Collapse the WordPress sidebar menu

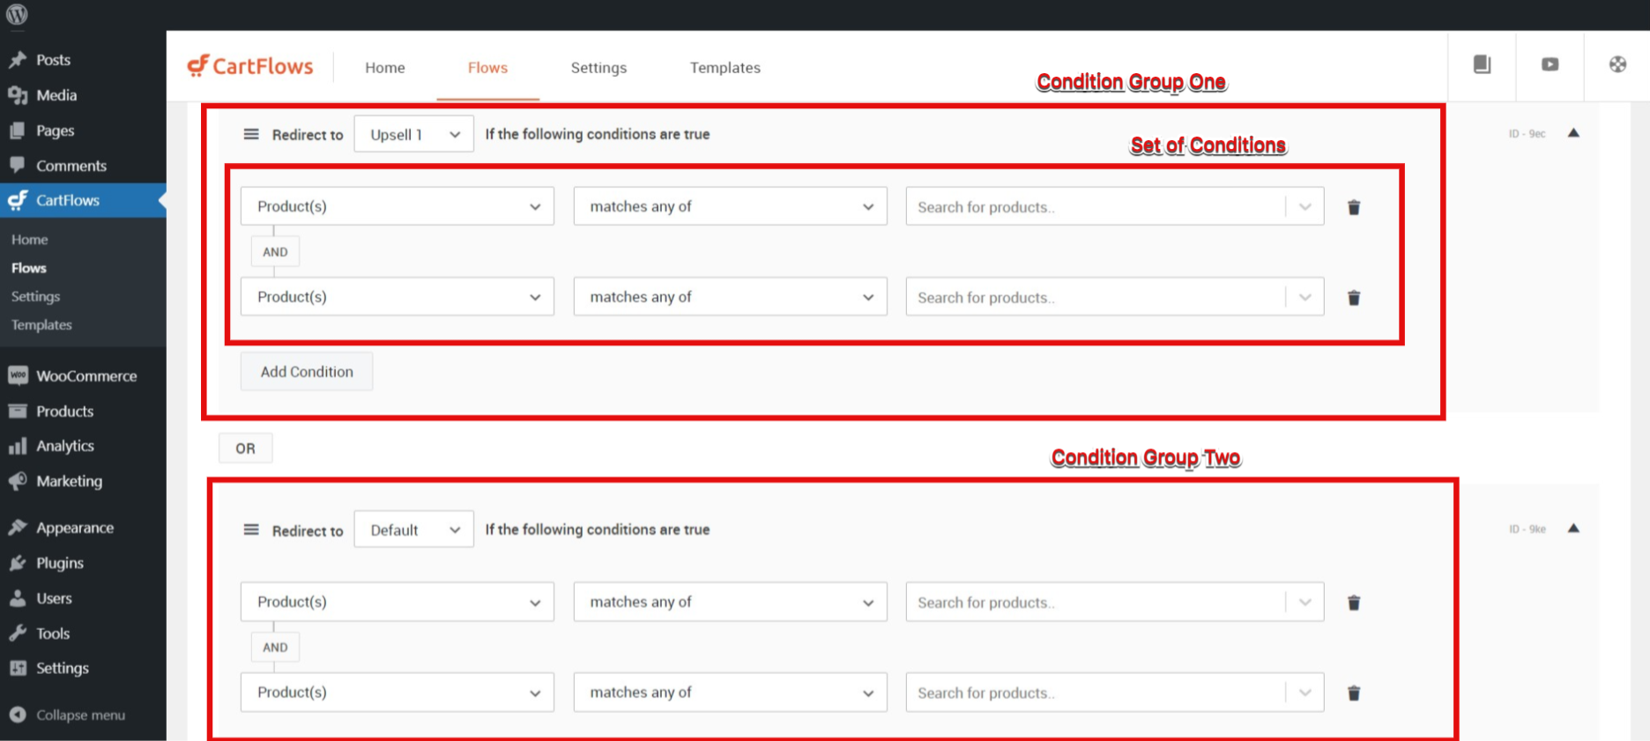point(79,715)
